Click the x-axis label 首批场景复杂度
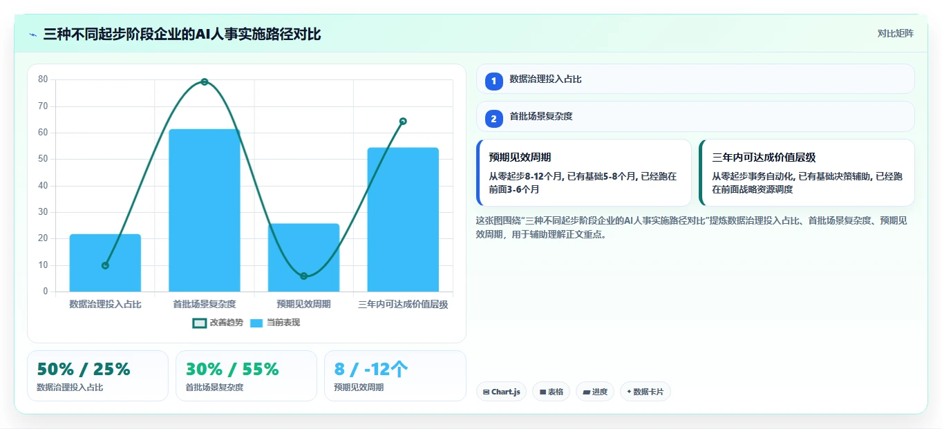This screenshot has width=942, height=429. coord(205,304)
